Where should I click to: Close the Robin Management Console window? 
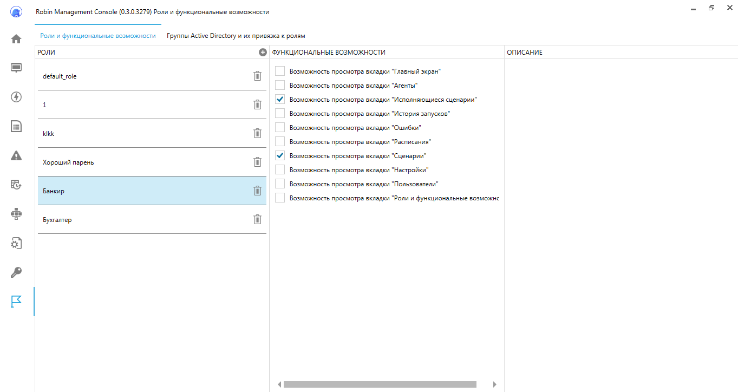click(x=728, y=8)
